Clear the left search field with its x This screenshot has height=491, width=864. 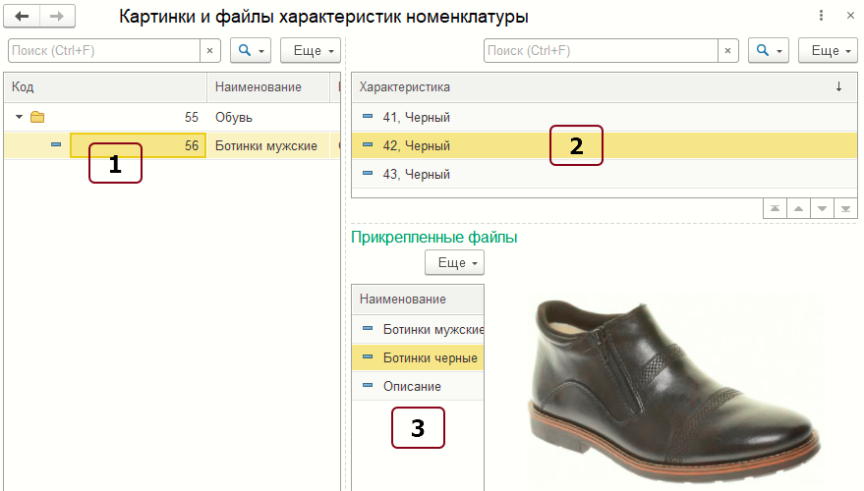click(x=209, y=50)
